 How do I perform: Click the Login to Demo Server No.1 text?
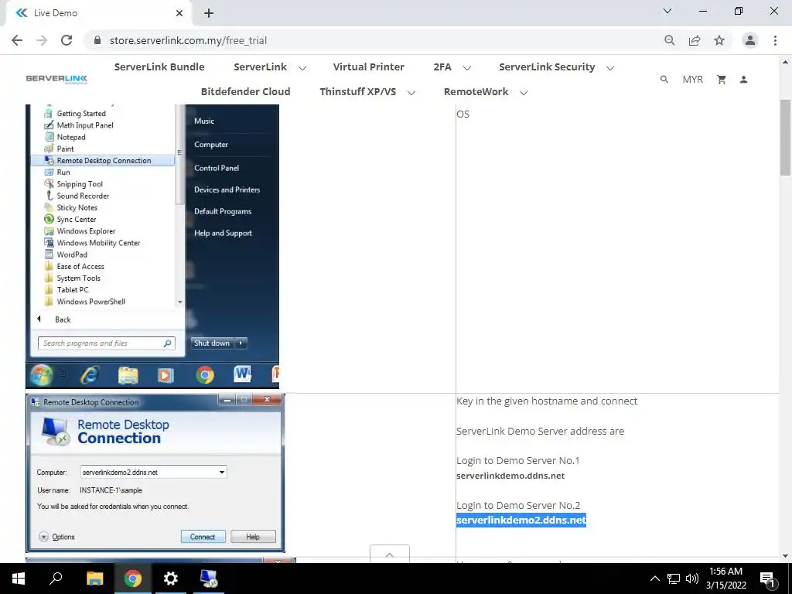coord(517,460)
